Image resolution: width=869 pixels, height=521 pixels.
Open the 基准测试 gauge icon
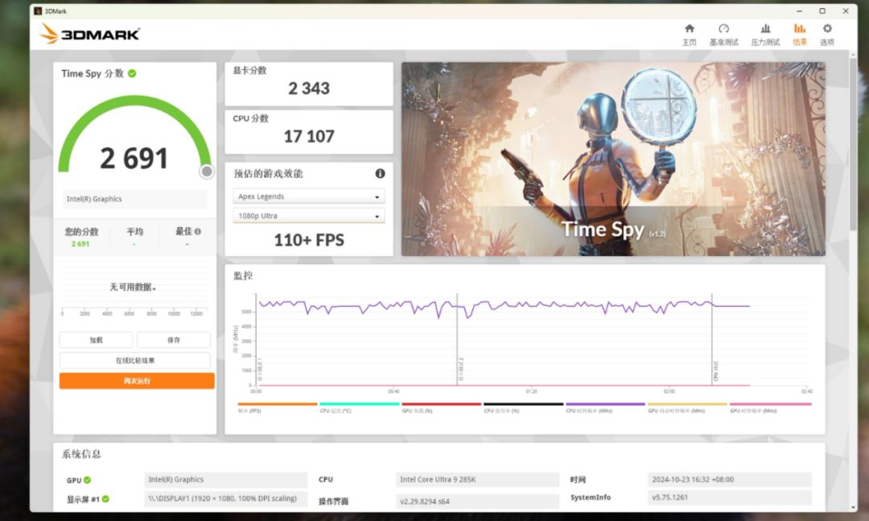click(x=723, y=29)
